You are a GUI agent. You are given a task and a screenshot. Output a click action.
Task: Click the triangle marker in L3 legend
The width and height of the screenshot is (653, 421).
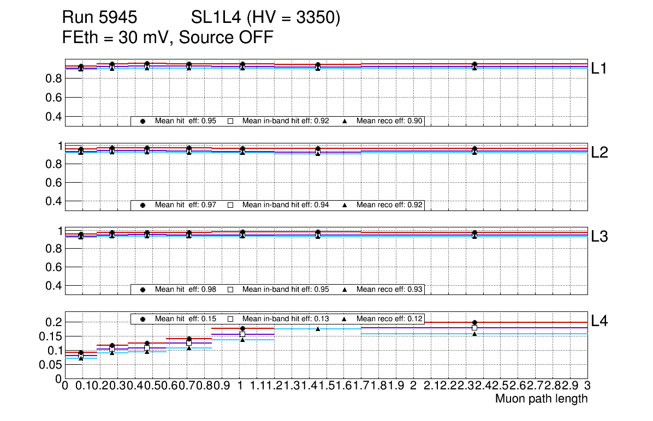[x=345, y=290]
